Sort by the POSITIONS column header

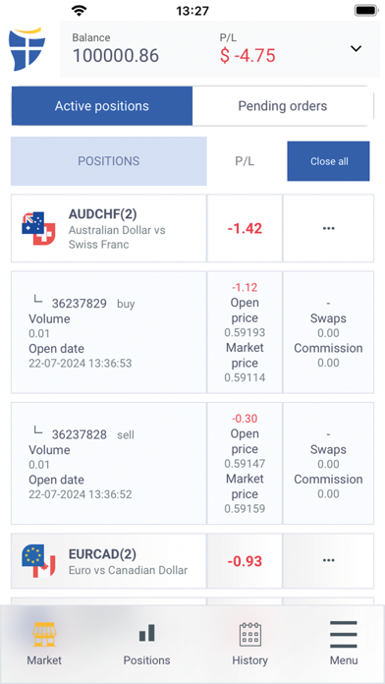click(x=109, y=161)
